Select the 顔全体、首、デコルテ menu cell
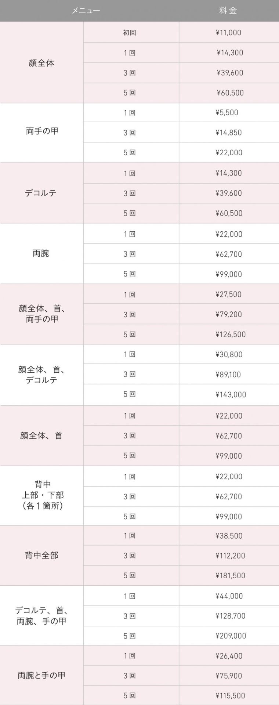The width and height of the screenshot is (279, 705). coord(41,375)
